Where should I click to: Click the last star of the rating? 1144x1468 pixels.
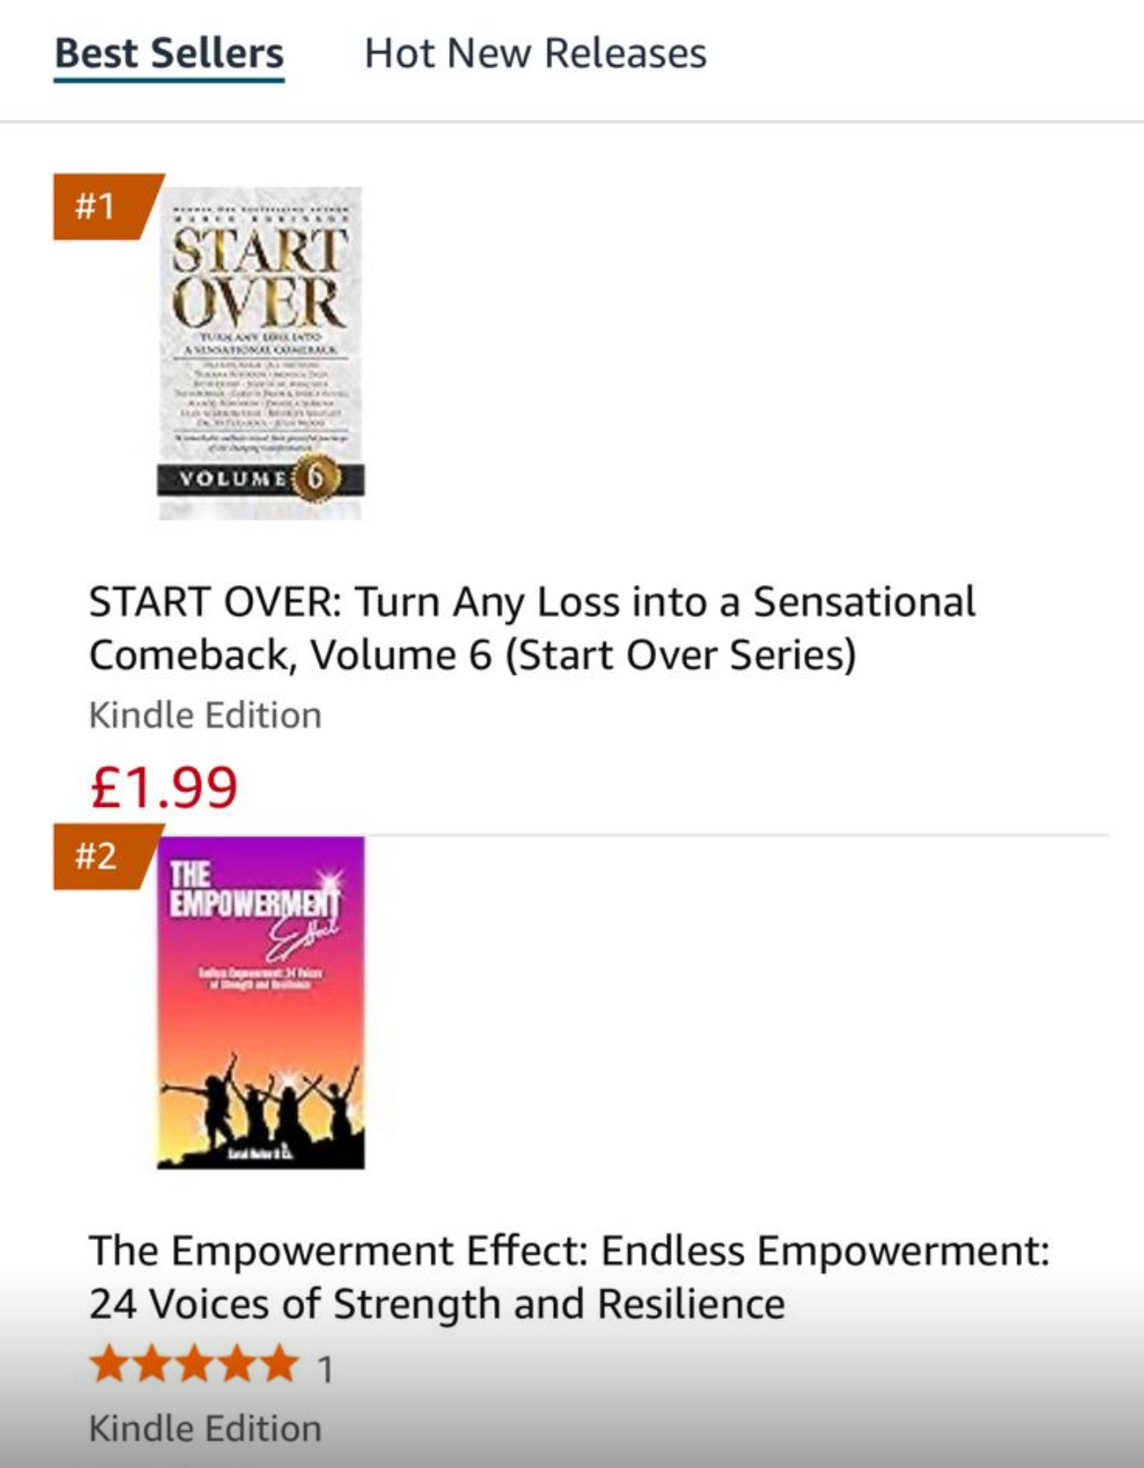click(x=277, y=1364)
